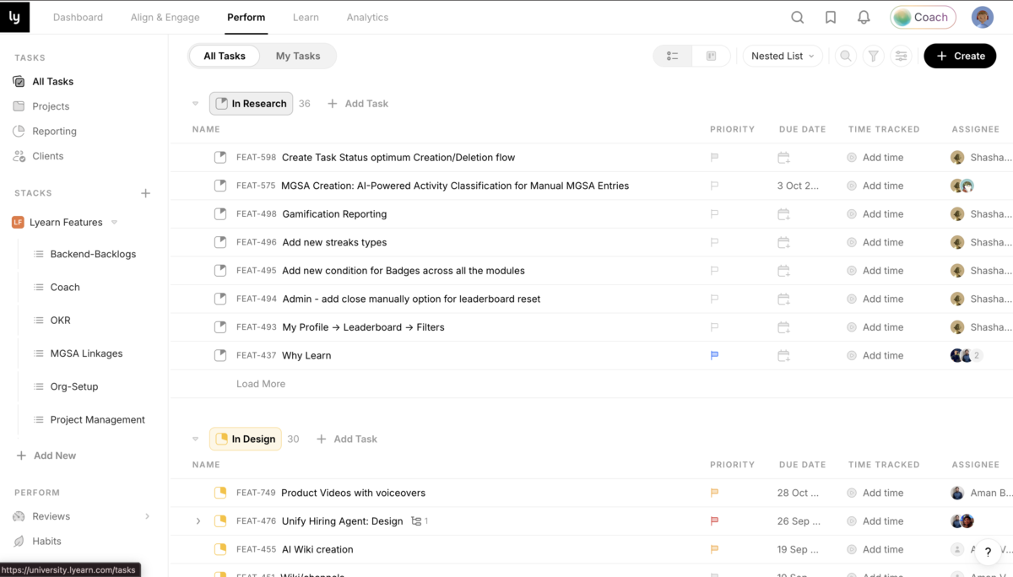Click the blue priority flag on Why Learn
The height and width of the screenshot is (577, 1013).
pos(714,355)
